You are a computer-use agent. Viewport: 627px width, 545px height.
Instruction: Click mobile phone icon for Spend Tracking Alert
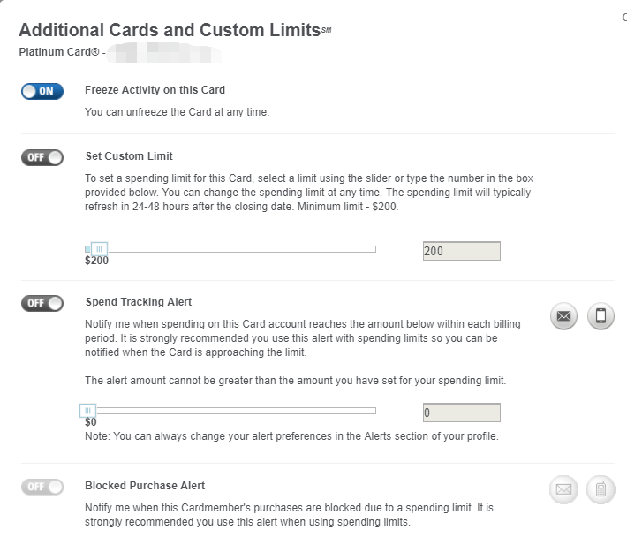(601, 315)
